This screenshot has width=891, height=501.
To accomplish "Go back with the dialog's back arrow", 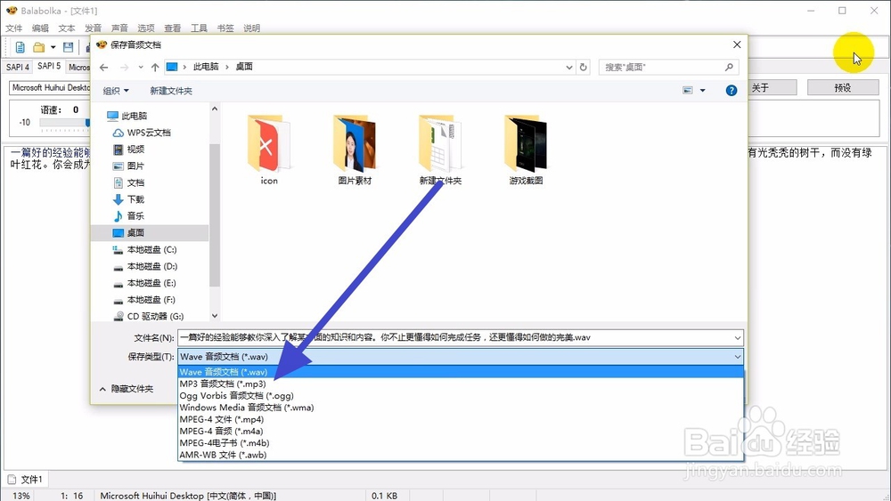I will (x=103, y=67).
